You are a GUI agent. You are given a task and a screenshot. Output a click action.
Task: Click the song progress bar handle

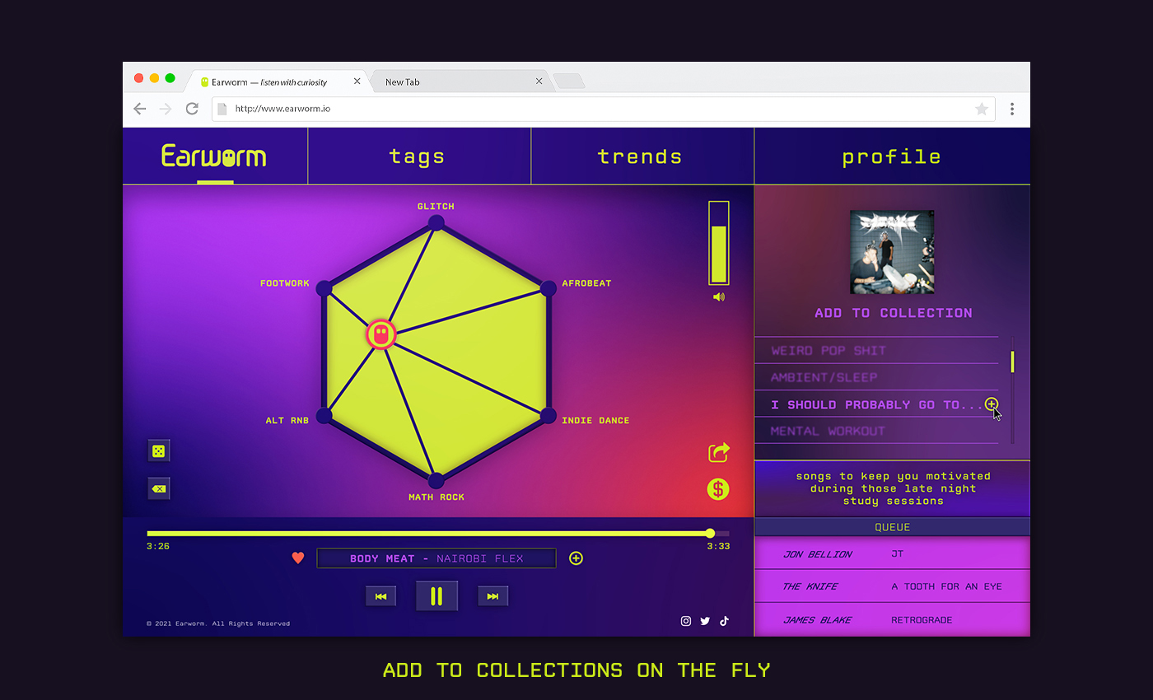(711, 533)
